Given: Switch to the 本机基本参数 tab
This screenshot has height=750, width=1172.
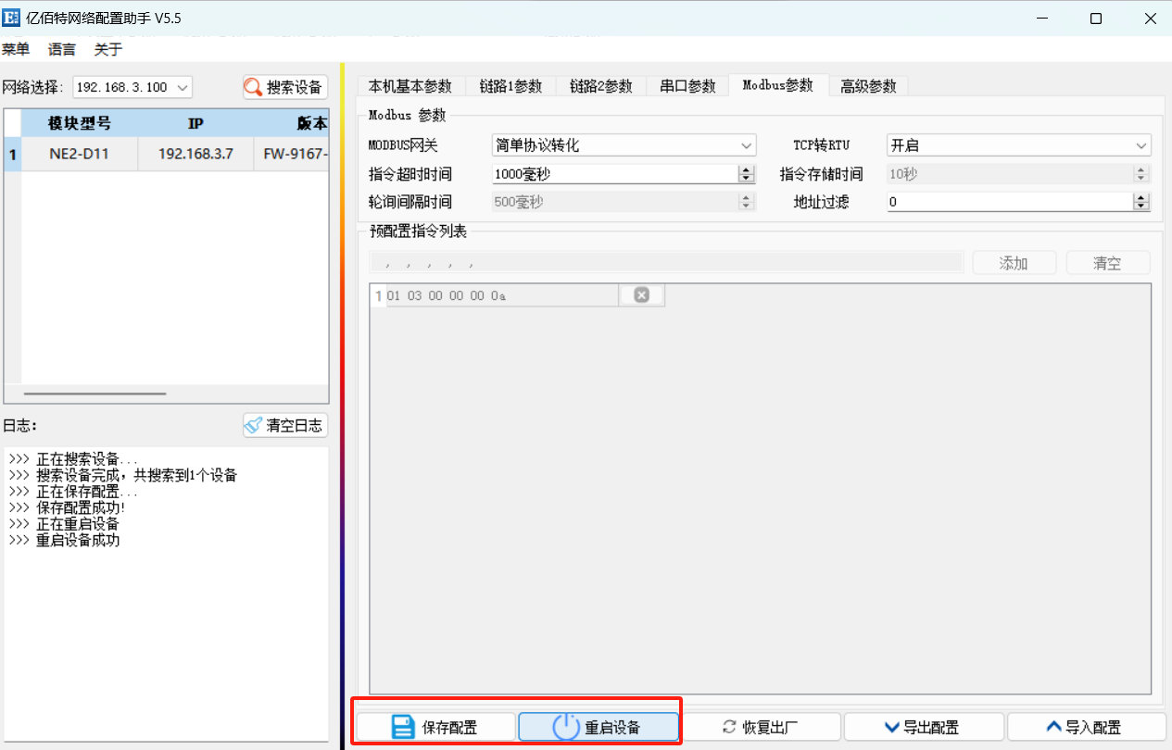Looking at the screenshot, I should pos(410,86).
